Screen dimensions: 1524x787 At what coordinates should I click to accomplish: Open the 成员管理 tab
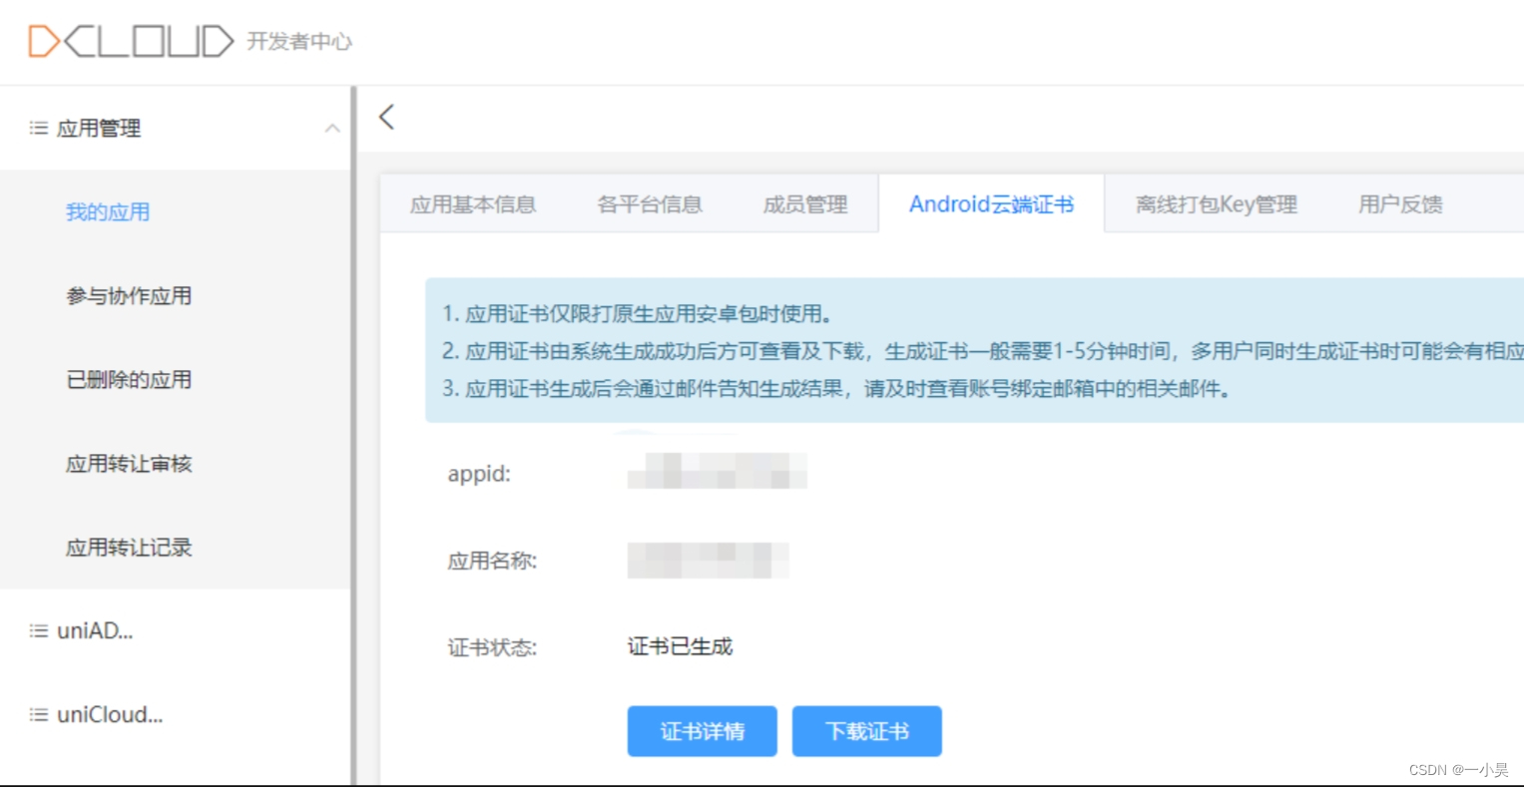tap(804, 203)
